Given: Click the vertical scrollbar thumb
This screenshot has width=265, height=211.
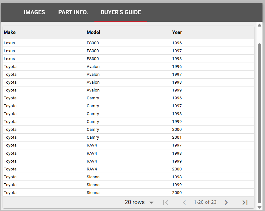Looking at the screenshot, I should point(259,123).
